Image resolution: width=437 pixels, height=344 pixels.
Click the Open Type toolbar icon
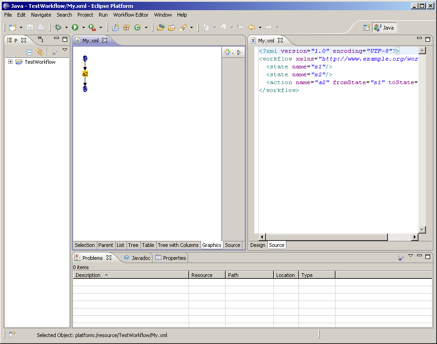(x=160, y=28)
